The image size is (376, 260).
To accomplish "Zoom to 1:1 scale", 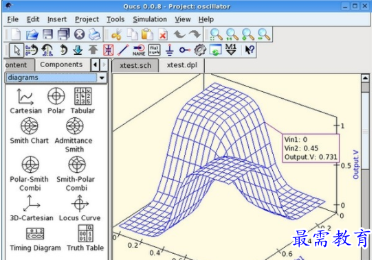I will [x=232, y=34].
